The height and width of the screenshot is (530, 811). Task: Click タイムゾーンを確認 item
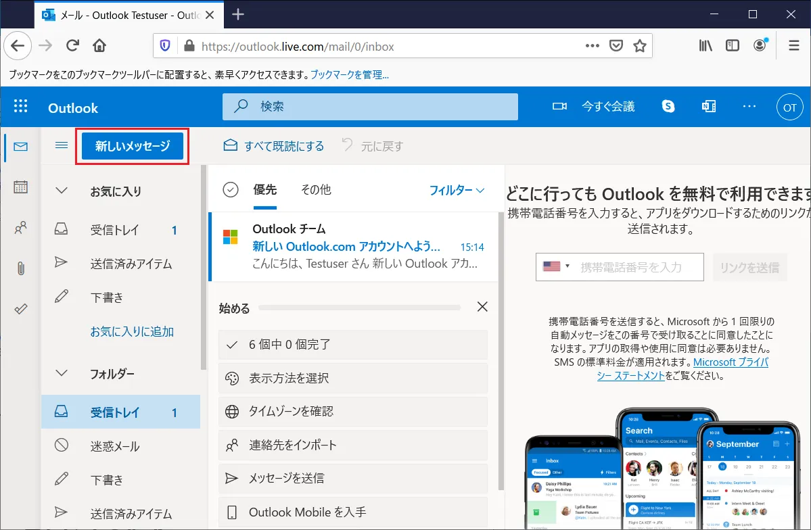(x=353, y=411)
